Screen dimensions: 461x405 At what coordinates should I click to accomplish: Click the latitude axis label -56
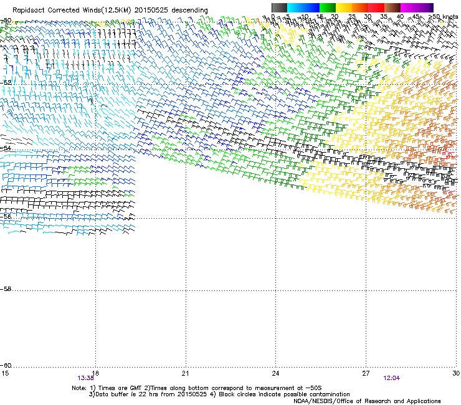(6, 216)
